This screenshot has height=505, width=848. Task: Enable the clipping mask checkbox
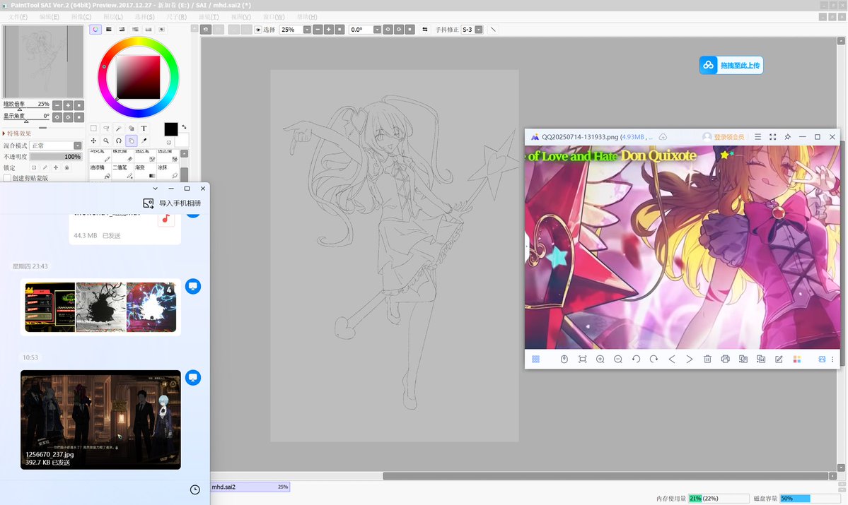point(7,178)
